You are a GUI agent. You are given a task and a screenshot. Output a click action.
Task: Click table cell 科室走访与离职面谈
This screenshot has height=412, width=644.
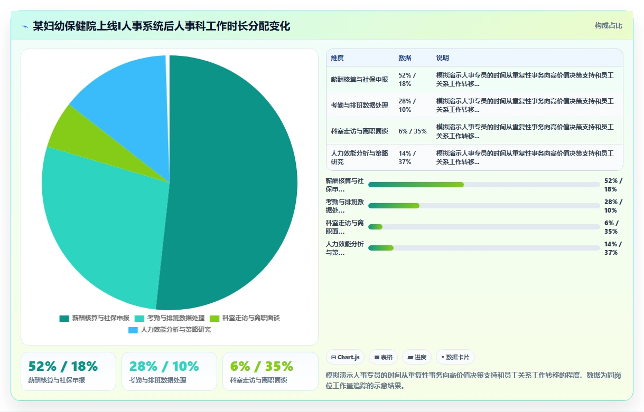tap(359, 131)
